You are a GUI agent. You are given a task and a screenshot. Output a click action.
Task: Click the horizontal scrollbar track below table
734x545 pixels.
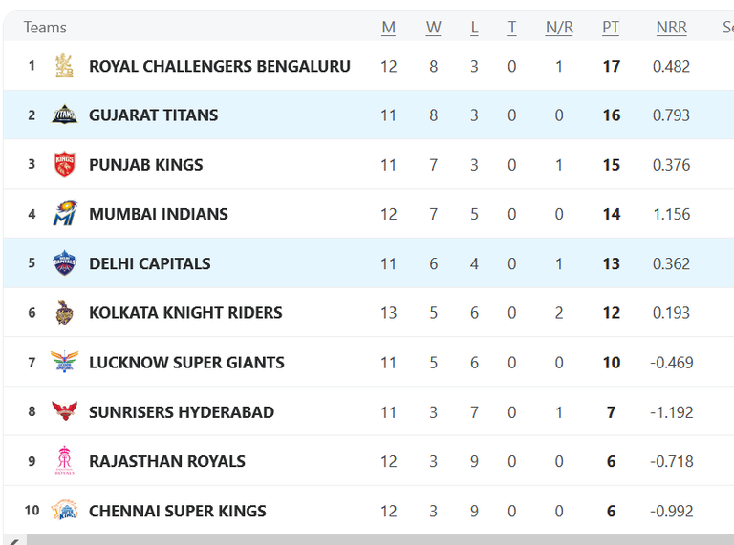pyautogui.click(x=380, y=540)
